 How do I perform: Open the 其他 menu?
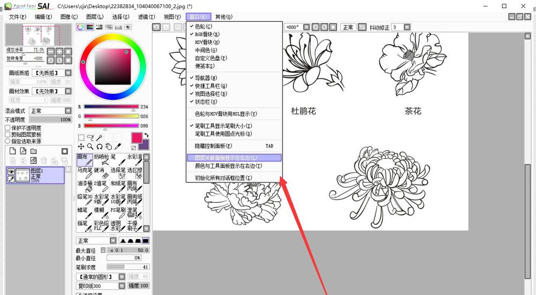pyautogui.click(x=224, y=17)
